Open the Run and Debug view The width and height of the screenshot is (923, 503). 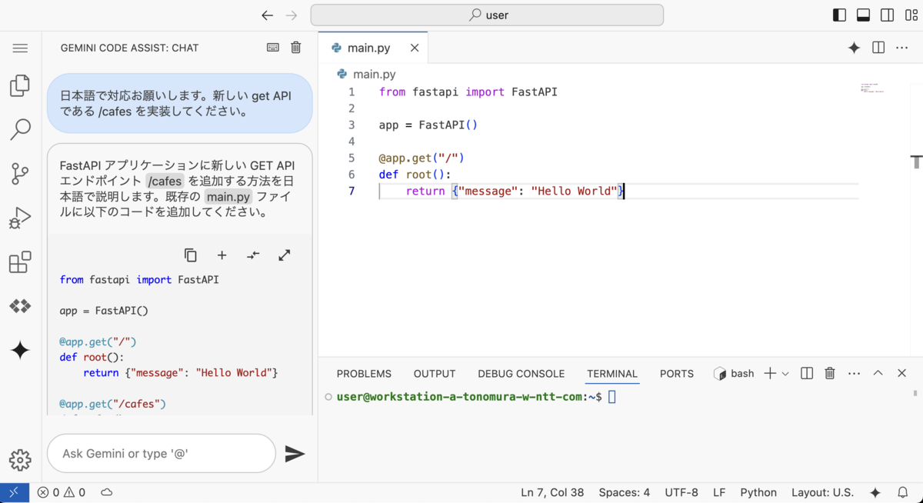tap(20, 218)
